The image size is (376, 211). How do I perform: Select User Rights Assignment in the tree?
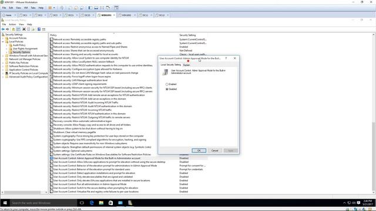pos(25,49)
